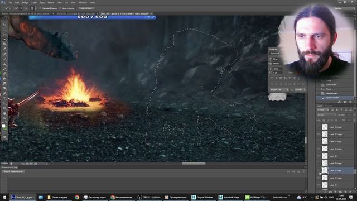
Task: Add layer mask from Layers panel footer
Action: click(331, 192)
